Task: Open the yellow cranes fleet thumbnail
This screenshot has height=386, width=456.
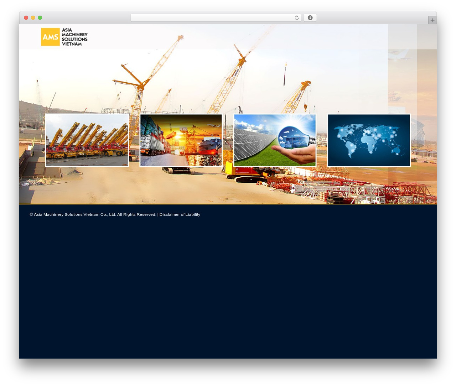Action: coord(87,140)
